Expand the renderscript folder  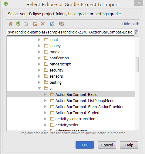click(x=39, y=64)
